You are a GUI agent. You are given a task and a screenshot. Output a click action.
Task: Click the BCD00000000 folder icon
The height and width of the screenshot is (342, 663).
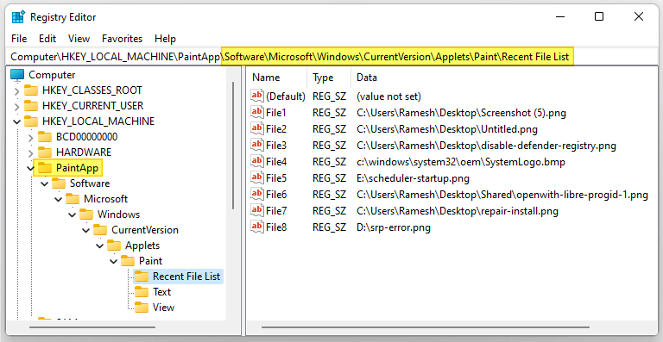tap(45, 137)
